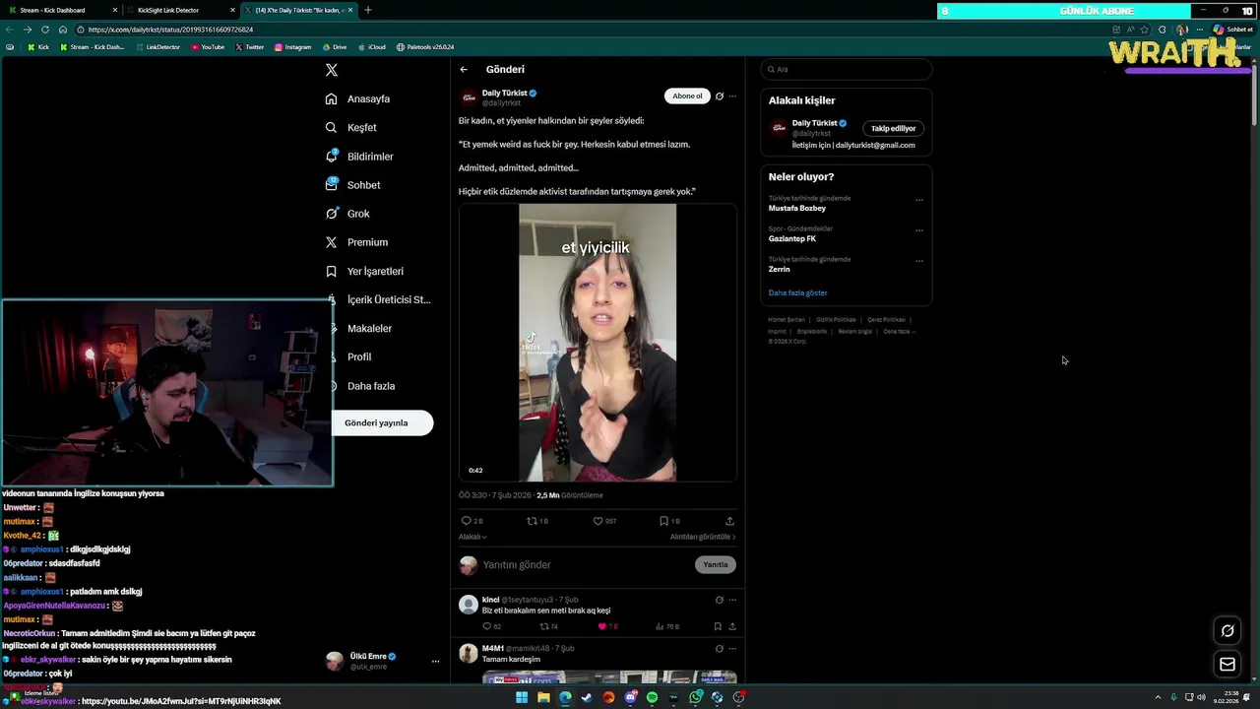The height and width of the screenshot is (709, 1260).
Task: Open Windows Start menu
Action: (x=522, y=697)
